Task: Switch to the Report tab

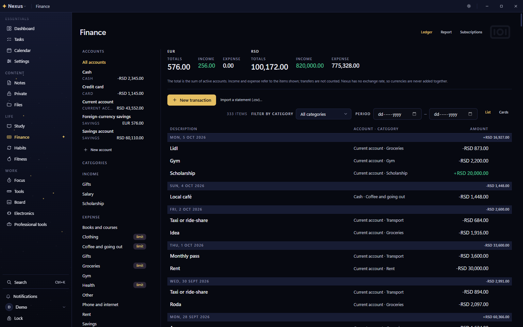Action: click(x=446, y=32)
